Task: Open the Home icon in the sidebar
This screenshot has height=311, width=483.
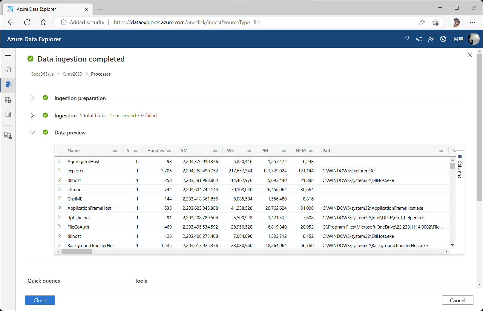Action: pos(8,69)
